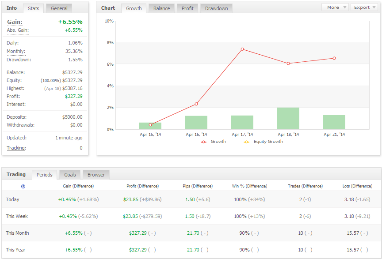Open the Periods trading tab

(x=45, y=175)
